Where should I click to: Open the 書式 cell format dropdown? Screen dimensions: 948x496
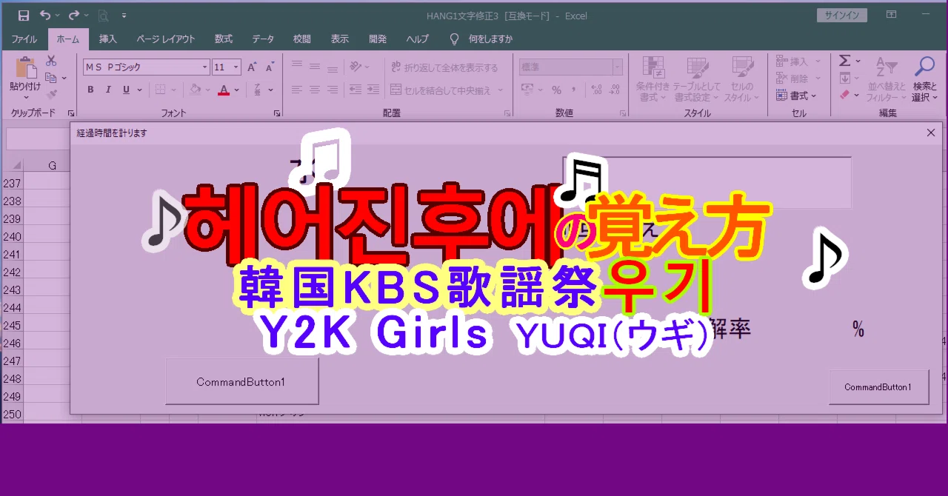(x=797, y=95)
